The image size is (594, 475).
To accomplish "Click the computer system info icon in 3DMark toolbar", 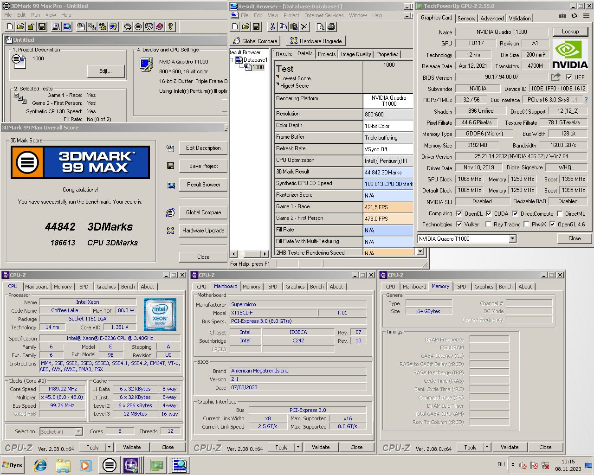I will tap(56, 27).
